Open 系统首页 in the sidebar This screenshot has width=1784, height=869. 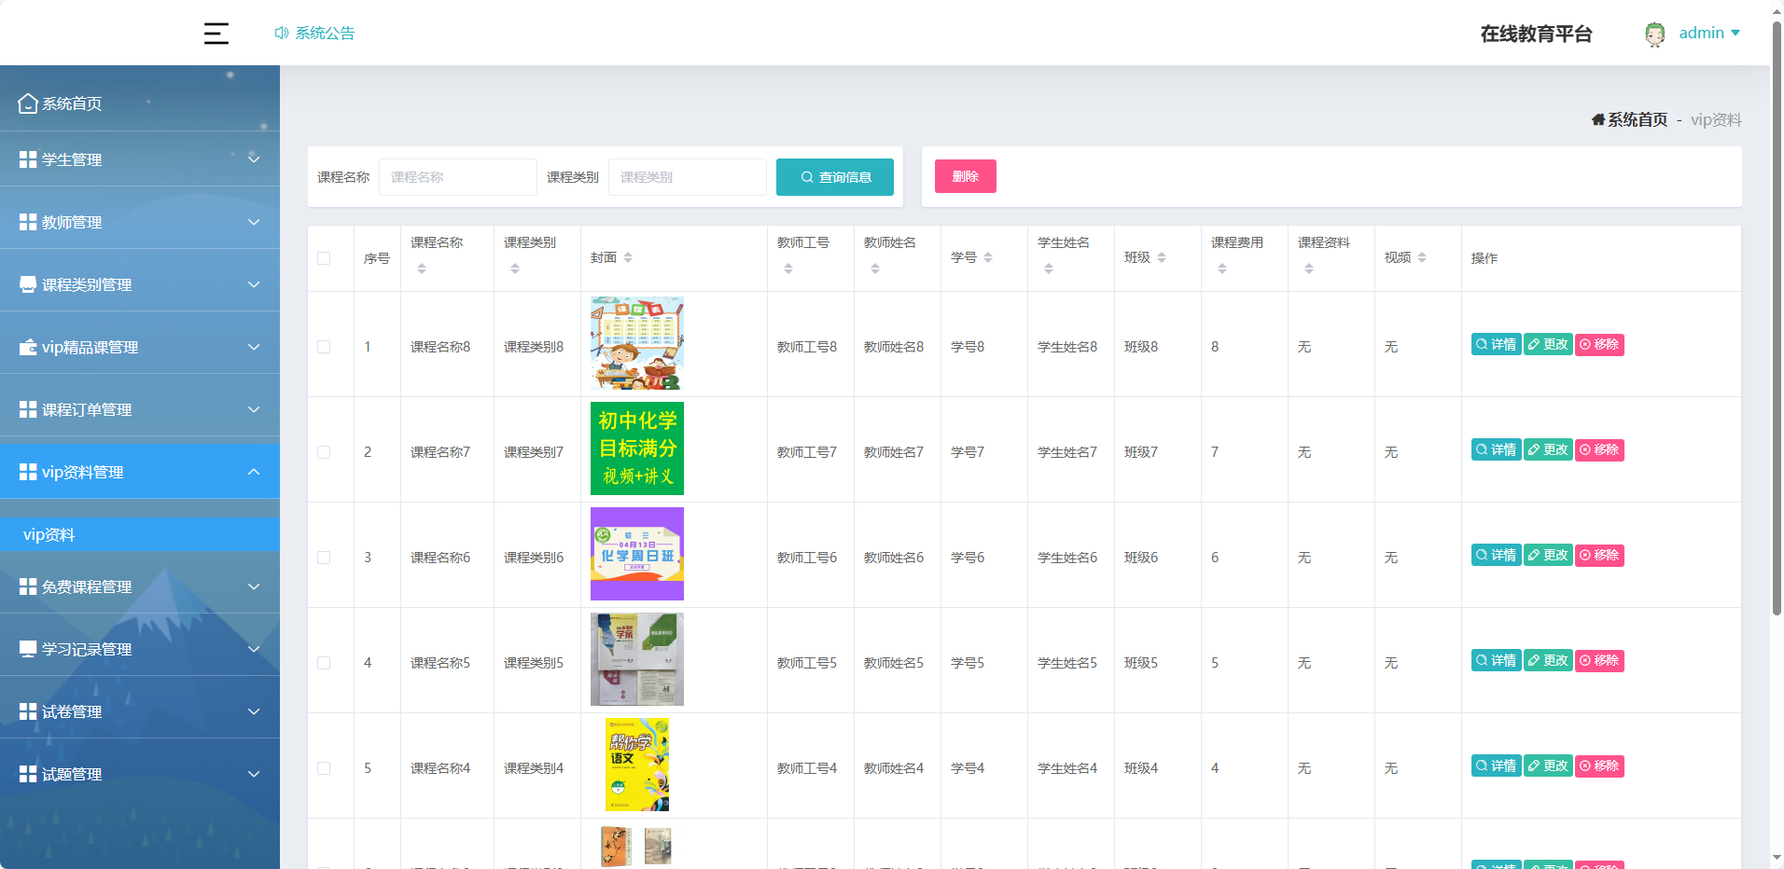pos(140,103)
